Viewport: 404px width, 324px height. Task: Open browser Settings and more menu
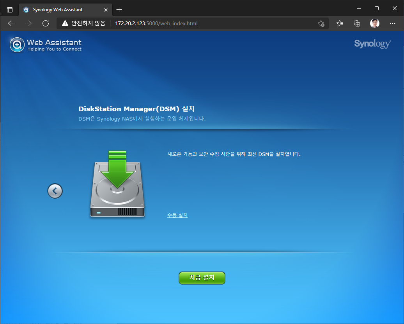pos(392,23)
